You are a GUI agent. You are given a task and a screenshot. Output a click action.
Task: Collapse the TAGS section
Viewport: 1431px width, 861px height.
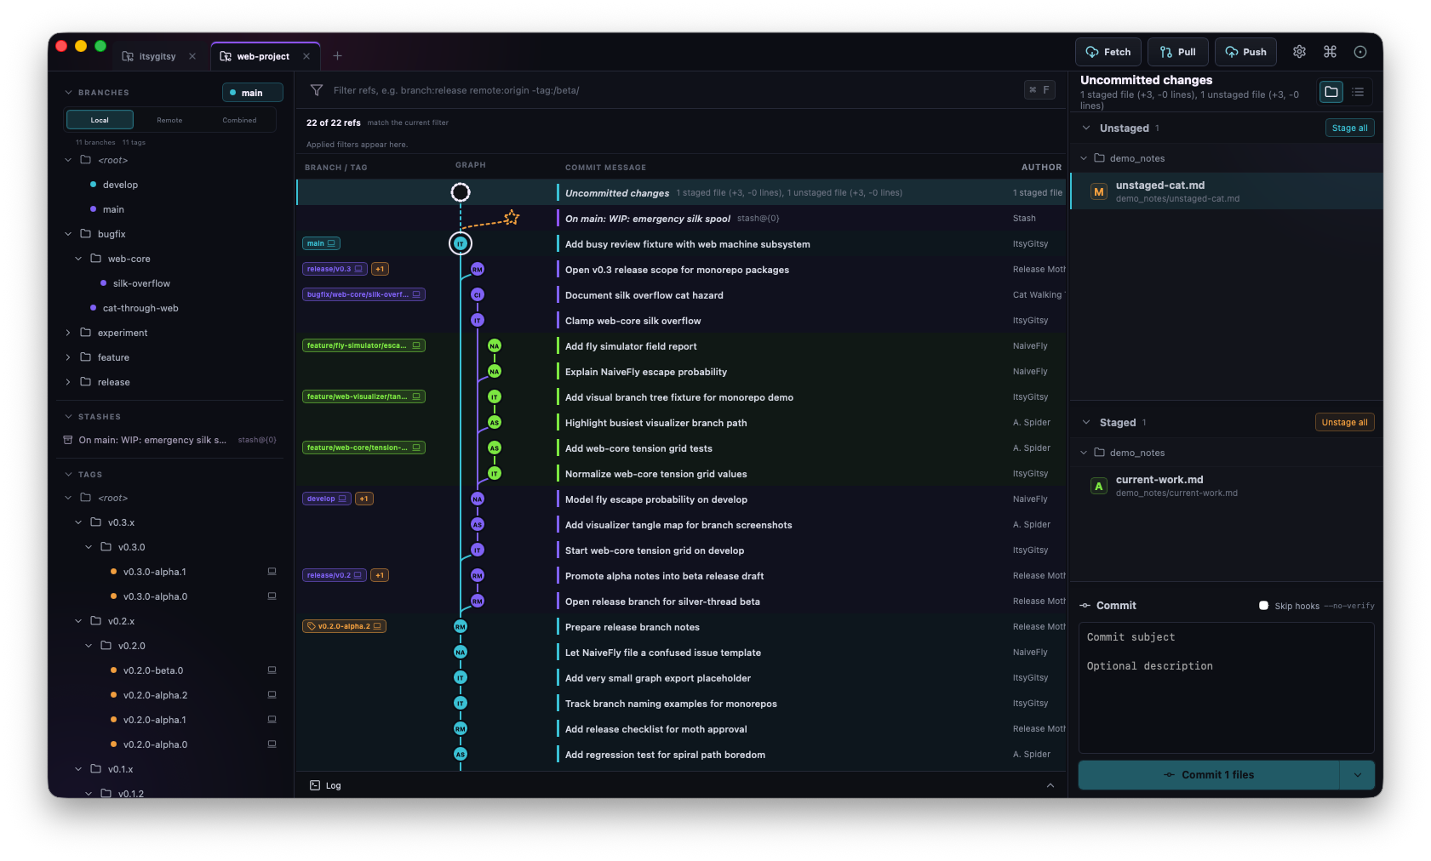(x=68, y=475)
